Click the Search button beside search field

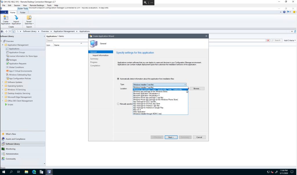[276, 40]
